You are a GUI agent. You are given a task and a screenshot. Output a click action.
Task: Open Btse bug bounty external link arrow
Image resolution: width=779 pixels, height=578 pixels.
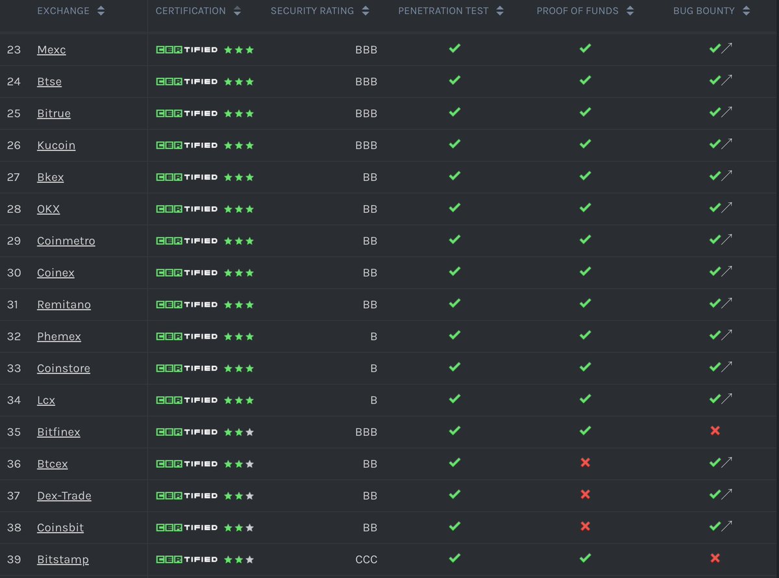[727, 80]
